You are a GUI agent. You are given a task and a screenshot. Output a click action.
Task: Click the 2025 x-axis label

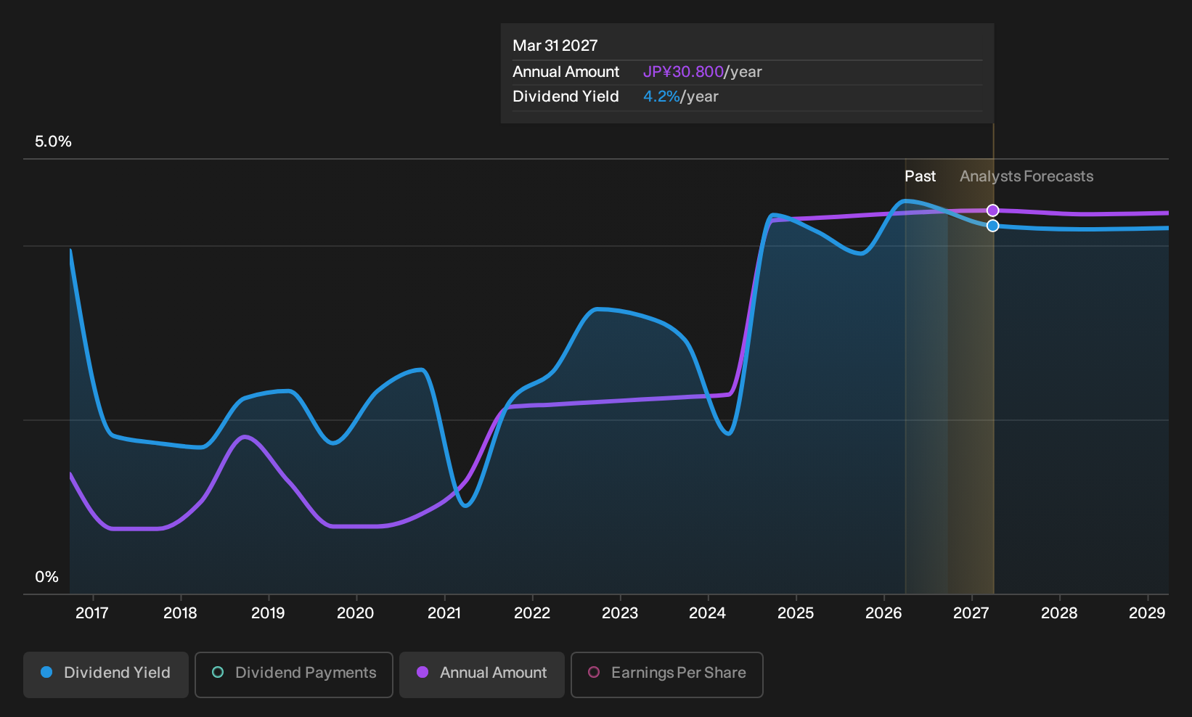[796, 613]
